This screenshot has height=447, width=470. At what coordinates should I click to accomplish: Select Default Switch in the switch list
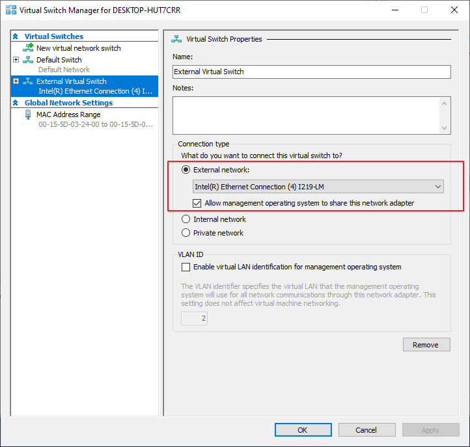pyautogui.click(x=59, y=60)
